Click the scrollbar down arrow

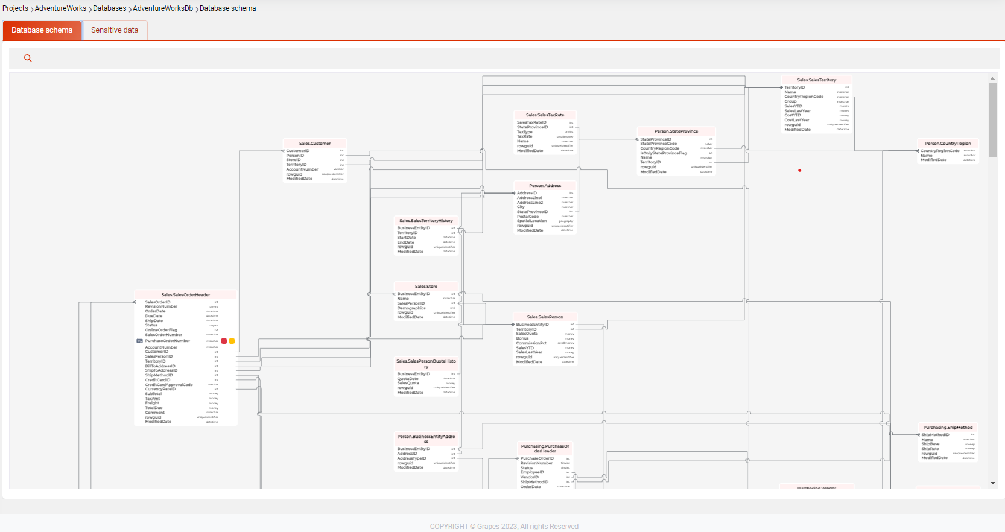pyautogui.click(x=992, y=483)
